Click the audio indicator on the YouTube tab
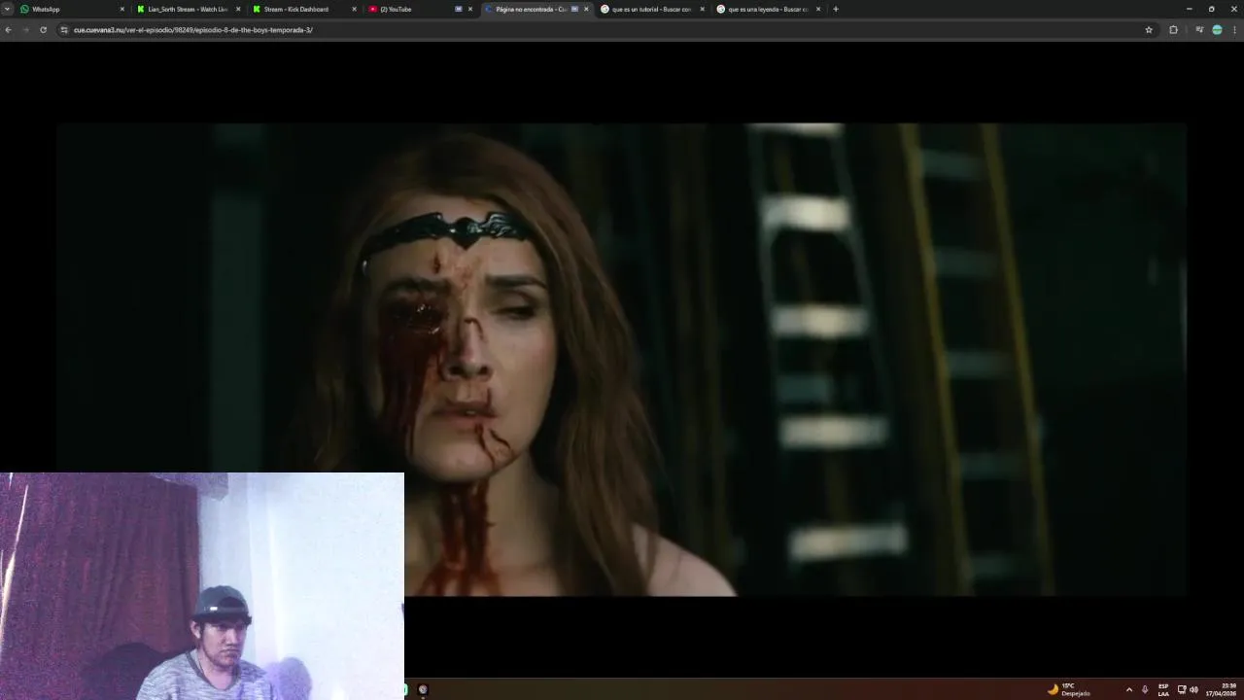This screenshot has width=1244, height=700. [x=459, y=9]
